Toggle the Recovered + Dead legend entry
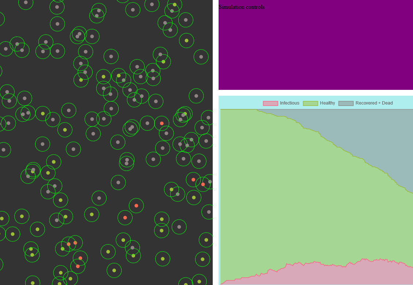Viewport: 413px width, 285px height. [366, 103]
